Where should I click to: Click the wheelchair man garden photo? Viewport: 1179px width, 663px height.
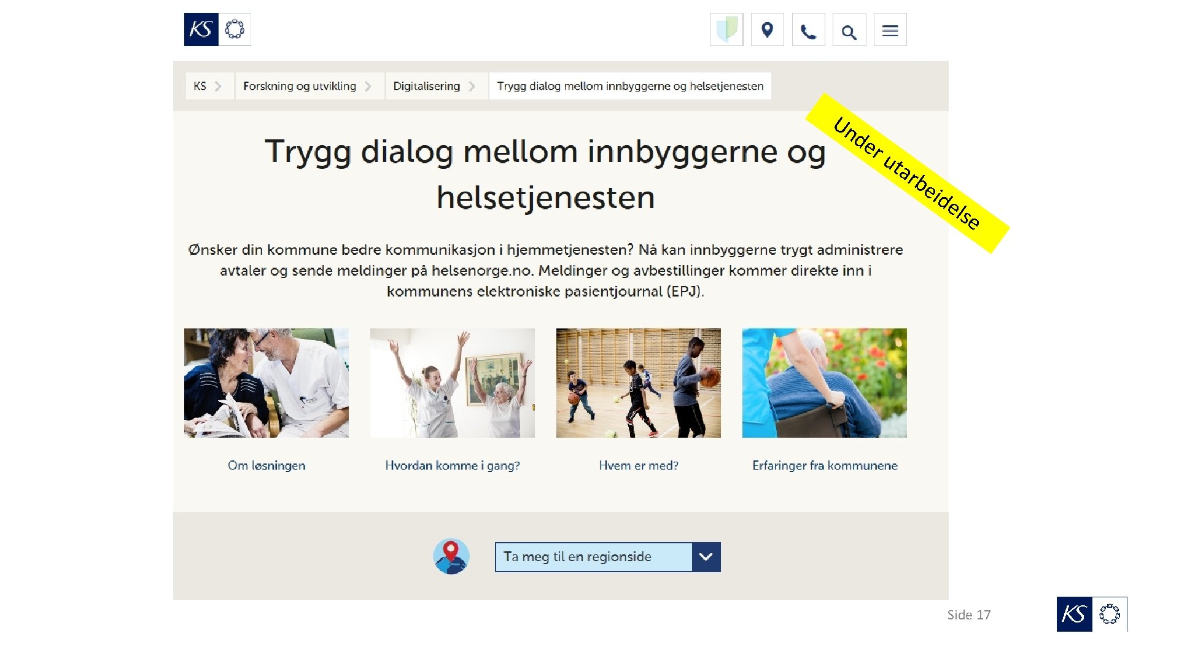[825, 383]
